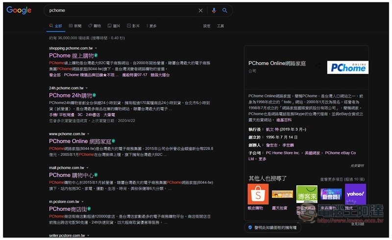Click the magnifying glass search button
This screenshot has height=240, width=392.
tap(225, 10)
